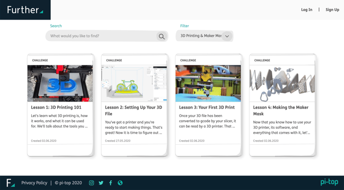Click the CHALLENGE label on Lesson 4 card
344x190 pixels.
[x=262, y=60]
